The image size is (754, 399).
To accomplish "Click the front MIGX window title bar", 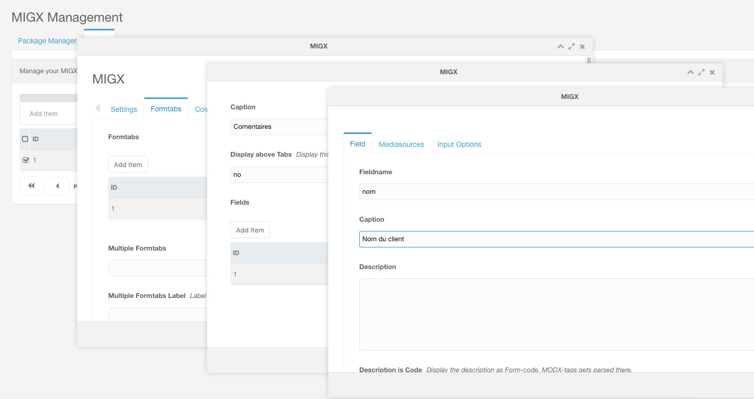I will pos(541,96).
